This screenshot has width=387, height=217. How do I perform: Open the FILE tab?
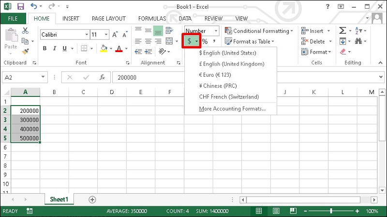(x=13, y=18)
